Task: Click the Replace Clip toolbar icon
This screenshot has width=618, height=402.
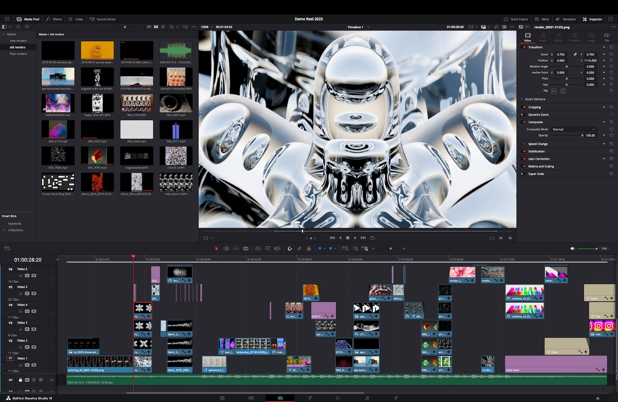Action: pos(277,249)
